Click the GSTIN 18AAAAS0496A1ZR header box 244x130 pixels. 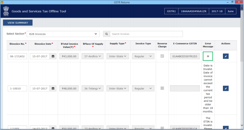[194, 11]
